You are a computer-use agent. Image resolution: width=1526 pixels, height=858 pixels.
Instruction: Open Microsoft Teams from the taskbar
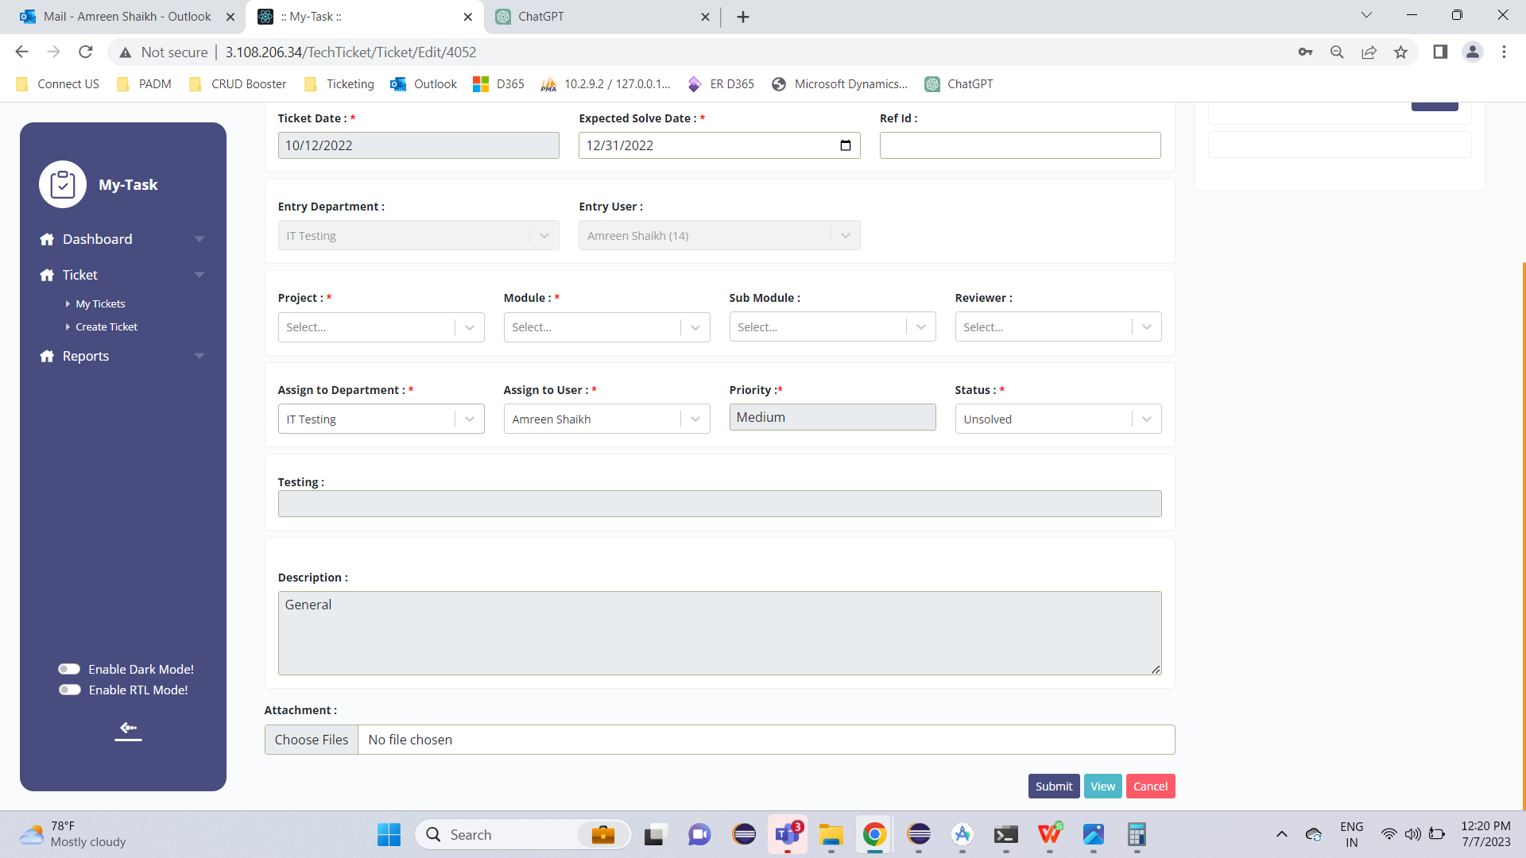pyautogui.click(x=787, y=834)
